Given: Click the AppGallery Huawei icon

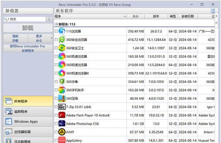Looking at the screenshot, I should [62, 140].
